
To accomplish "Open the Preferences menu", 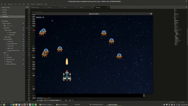I will tap(40, 4).
